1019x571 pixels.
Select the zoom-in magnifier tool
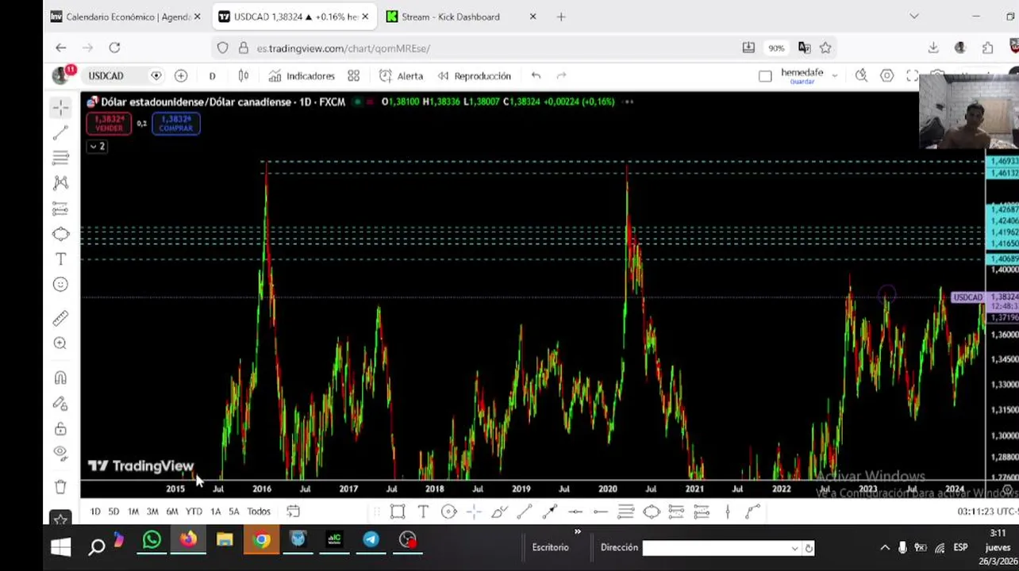[60, 343]
